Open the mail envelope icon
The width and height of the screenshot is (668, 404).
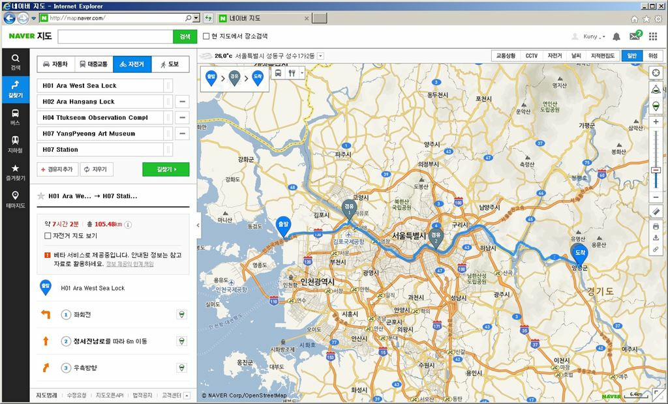click(x=635, y=36)
